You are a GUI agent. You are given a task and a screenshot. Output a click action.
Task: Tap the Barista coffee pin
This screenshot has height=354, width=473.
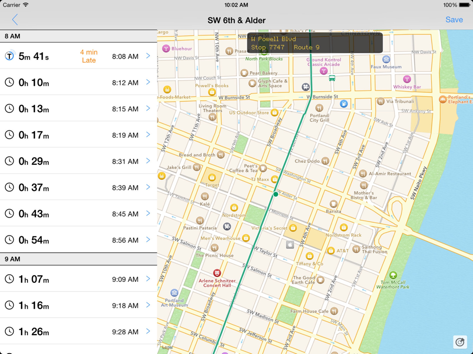point(333,204)
